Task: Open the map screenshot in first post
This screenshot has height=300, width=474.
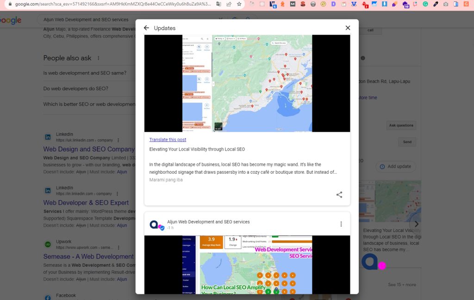Action: click(x=247, y=83)
